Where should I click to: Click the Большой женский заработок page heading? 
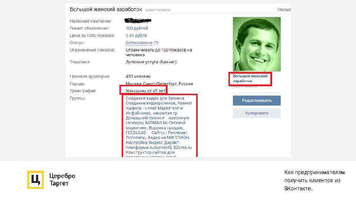coord(106,10)
